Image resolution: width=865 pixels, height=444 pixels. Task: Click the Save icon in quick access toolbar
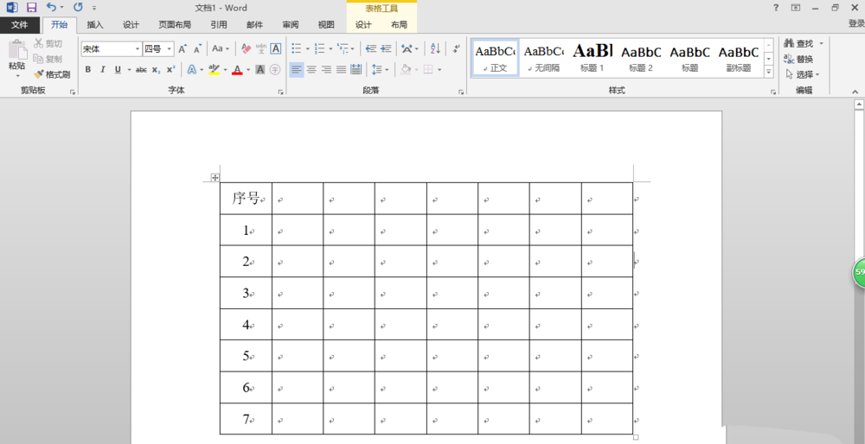[x=31, y=8]
